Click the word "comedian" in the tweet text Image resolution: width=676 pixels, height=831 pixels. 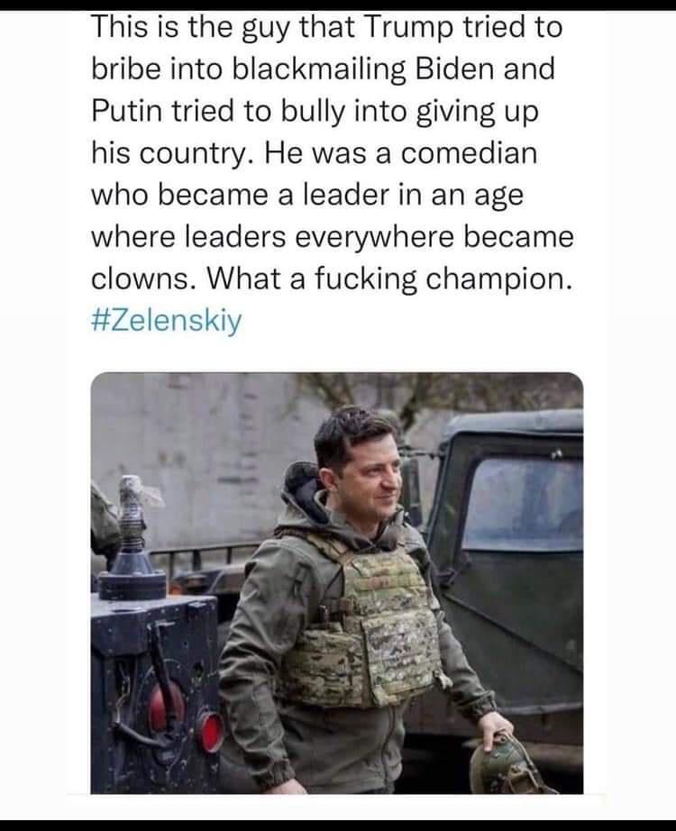(x=469, y=153)
